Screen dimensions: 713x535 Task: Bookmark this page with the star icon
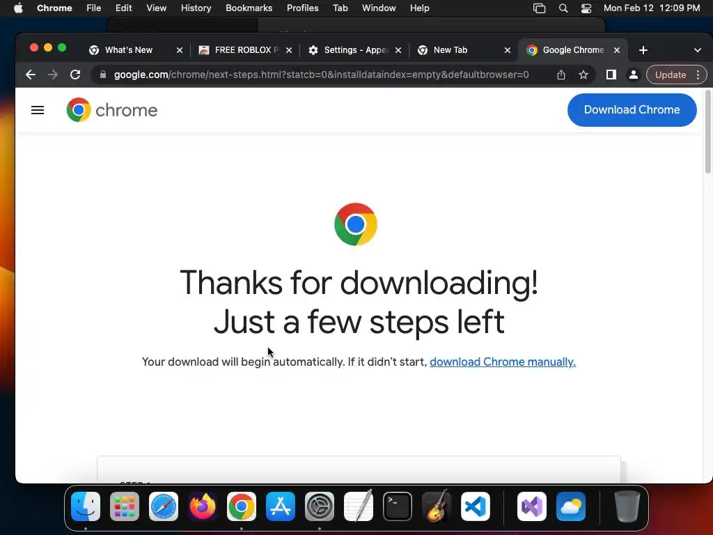click(583, 75)
